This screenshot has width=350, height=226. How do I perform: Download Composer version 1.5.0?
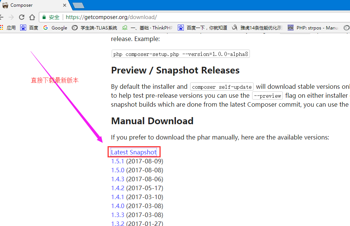tap(118, 170)
